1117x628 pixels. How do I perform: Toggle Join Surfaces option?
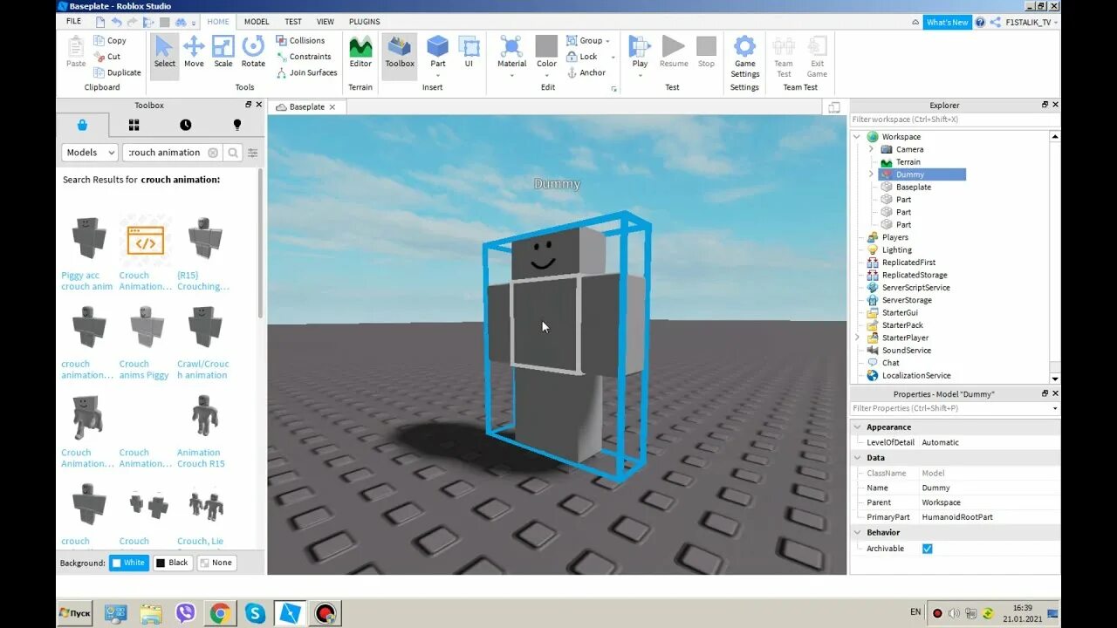tap(306, 72)
